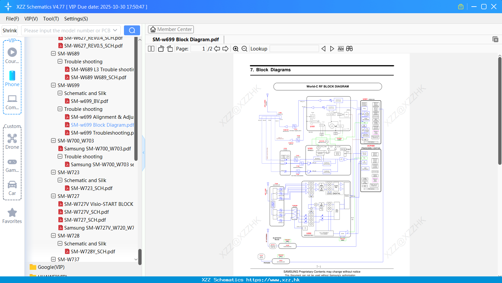Select the Car category icon

pyautogui.click(x=12, y=188)
